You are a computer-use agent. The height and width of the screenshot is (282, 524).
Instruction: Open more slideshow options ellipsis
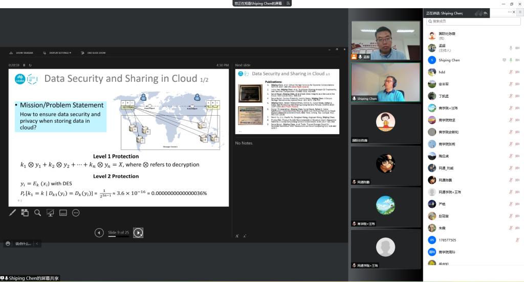pos(76,212)
